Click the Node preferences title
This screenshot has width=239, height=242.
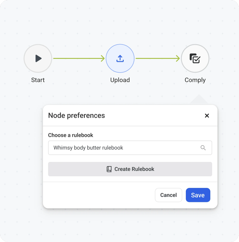tap(76, 115)
